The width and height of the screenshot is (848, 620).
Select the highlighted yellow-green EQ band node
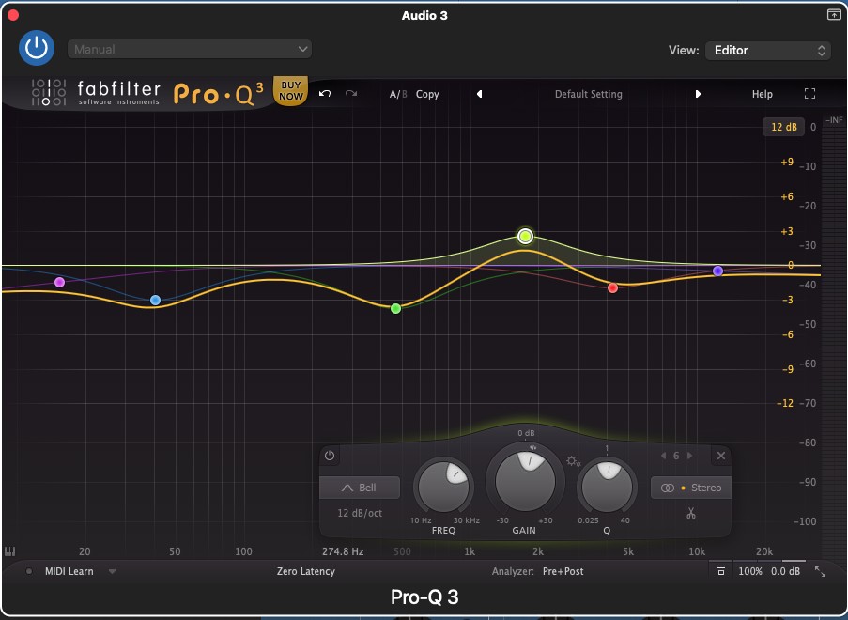click(x=525, y=236)
